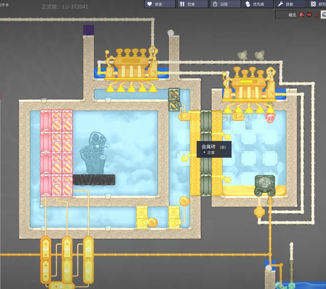This screenshot has width=326, height=289.
Task: Select the purple block atop the left chimney
Action: click(88, 30)
